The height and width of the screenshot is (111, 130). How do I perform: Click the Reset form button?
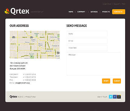[x=106, y=81]
